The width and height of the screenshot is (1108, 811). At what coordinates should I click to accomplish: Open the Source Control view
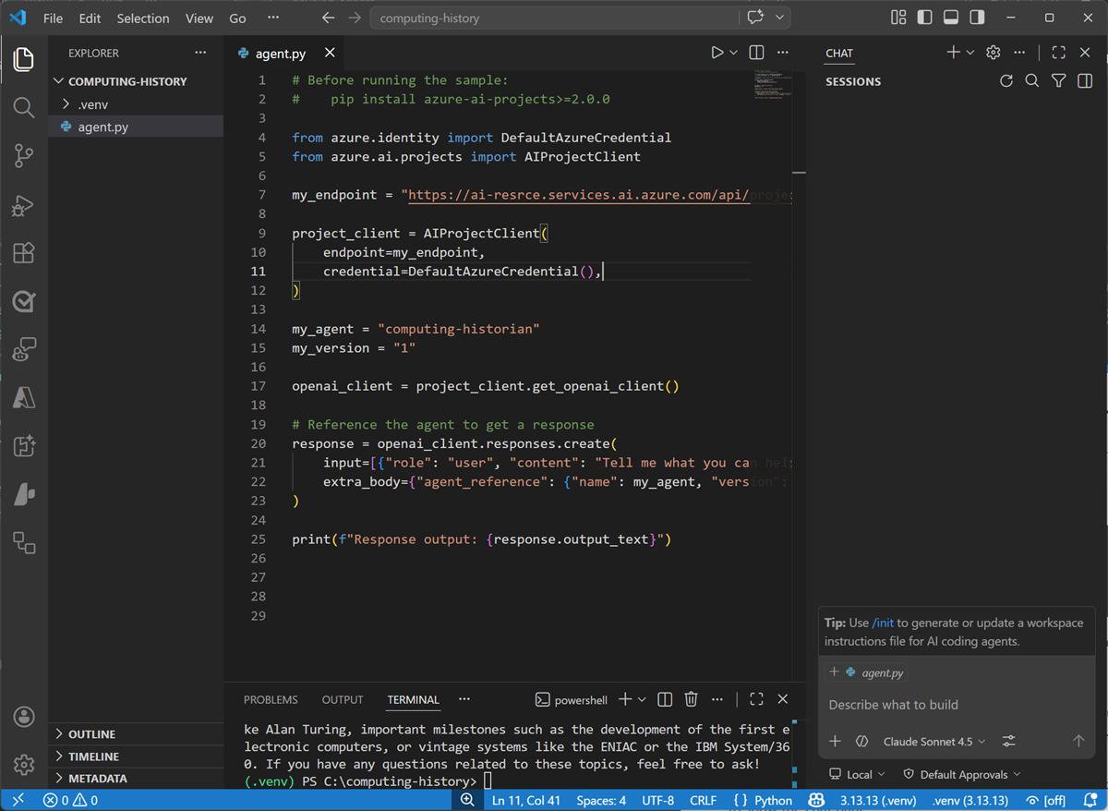[24, 155]
